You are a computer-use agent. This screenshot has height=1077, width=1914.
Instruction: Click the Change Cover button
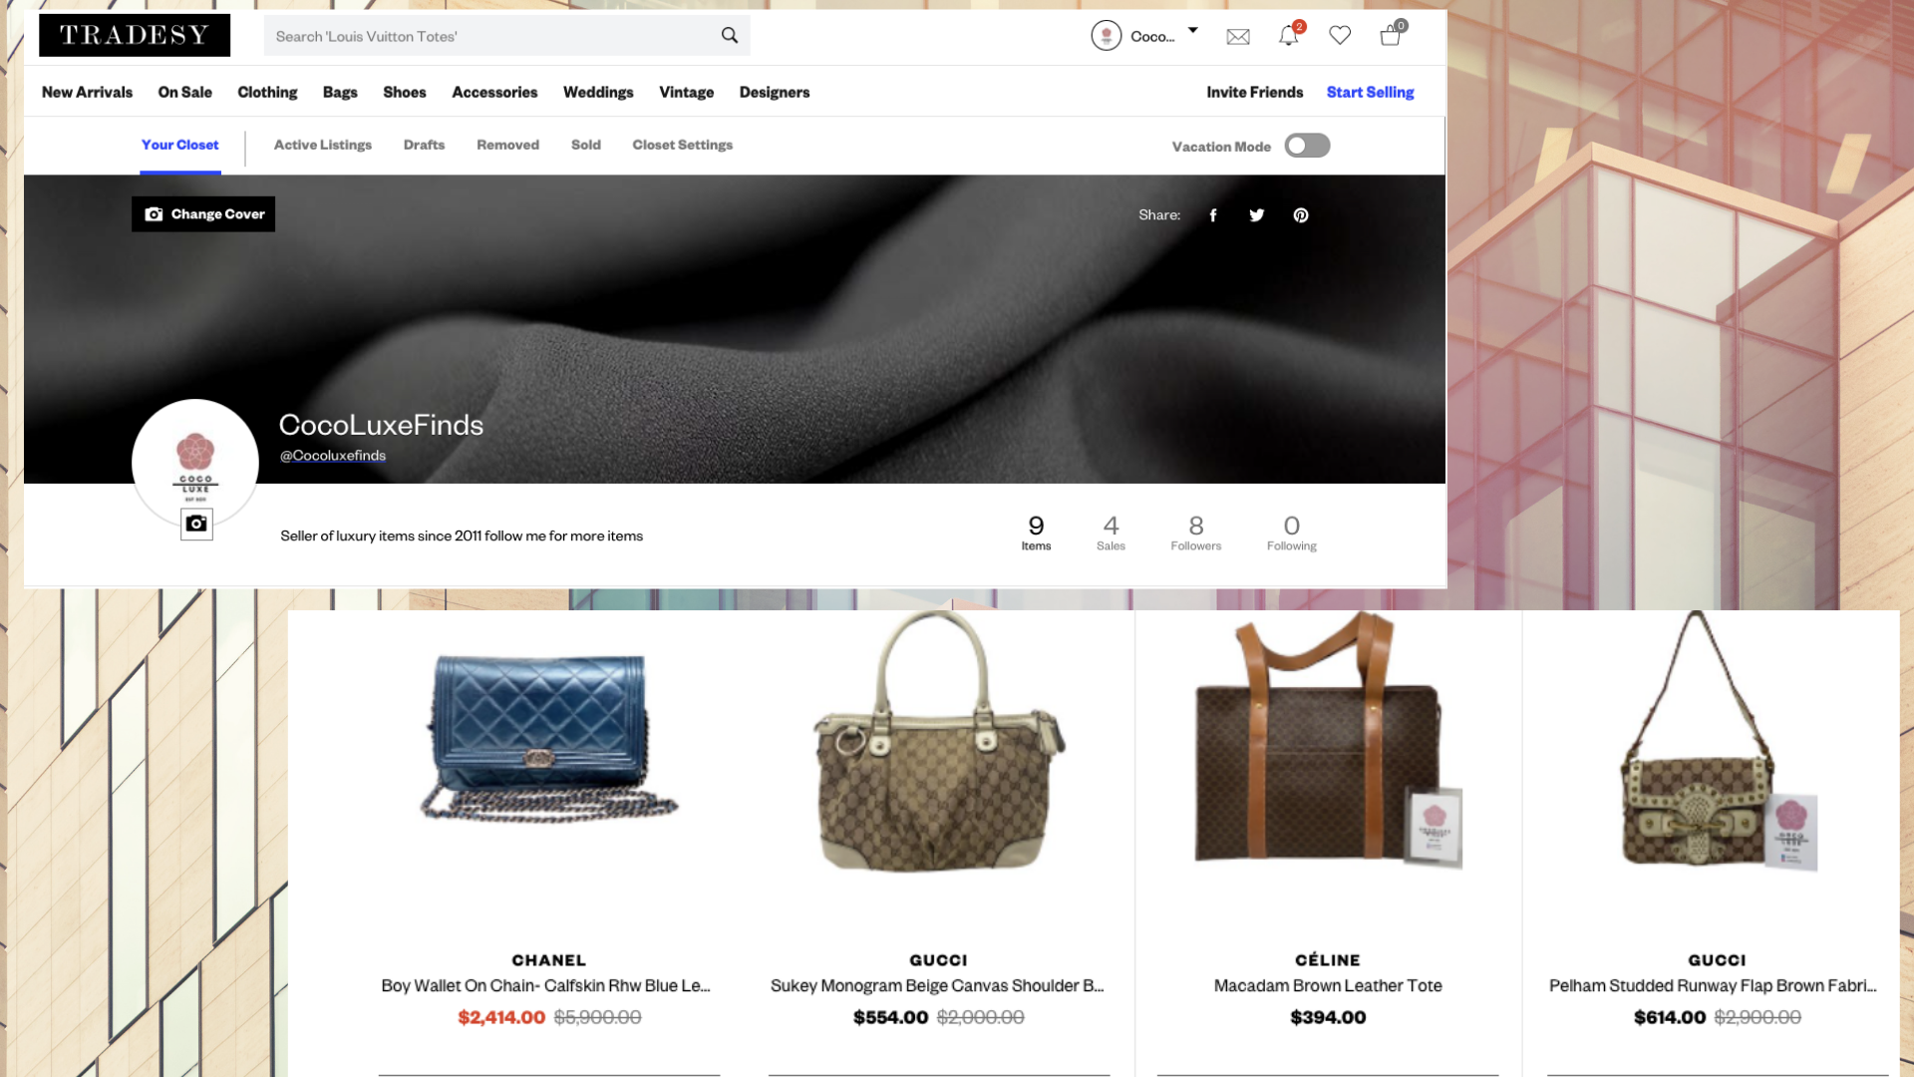click(203, 214)
